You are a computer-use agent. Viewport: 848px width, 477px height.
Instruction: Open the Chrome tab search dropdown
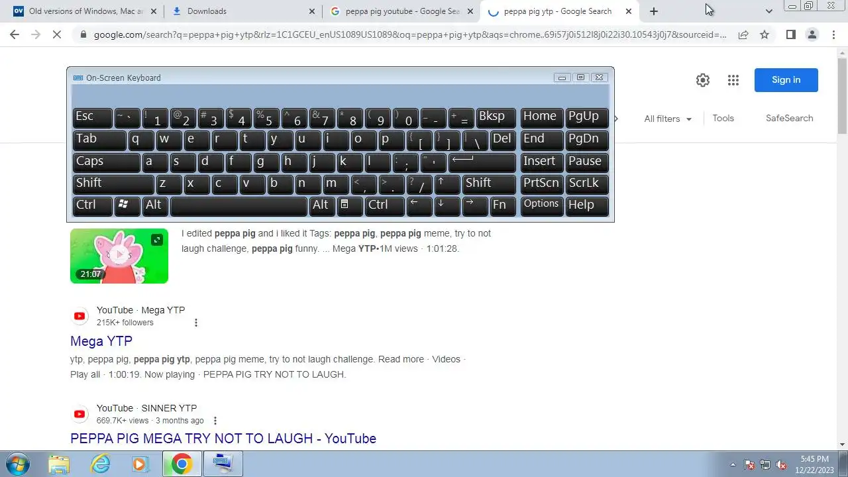768,11
